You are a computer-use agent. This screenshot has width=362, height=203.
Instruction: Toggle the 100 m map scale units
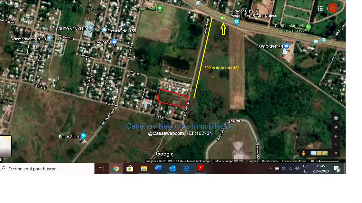[x=325, y=161]
